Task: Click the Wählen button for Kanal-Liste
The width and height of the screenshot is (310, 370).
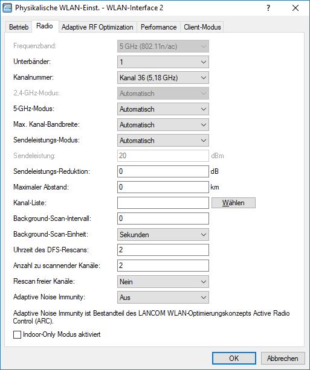Action: [233, 203]
